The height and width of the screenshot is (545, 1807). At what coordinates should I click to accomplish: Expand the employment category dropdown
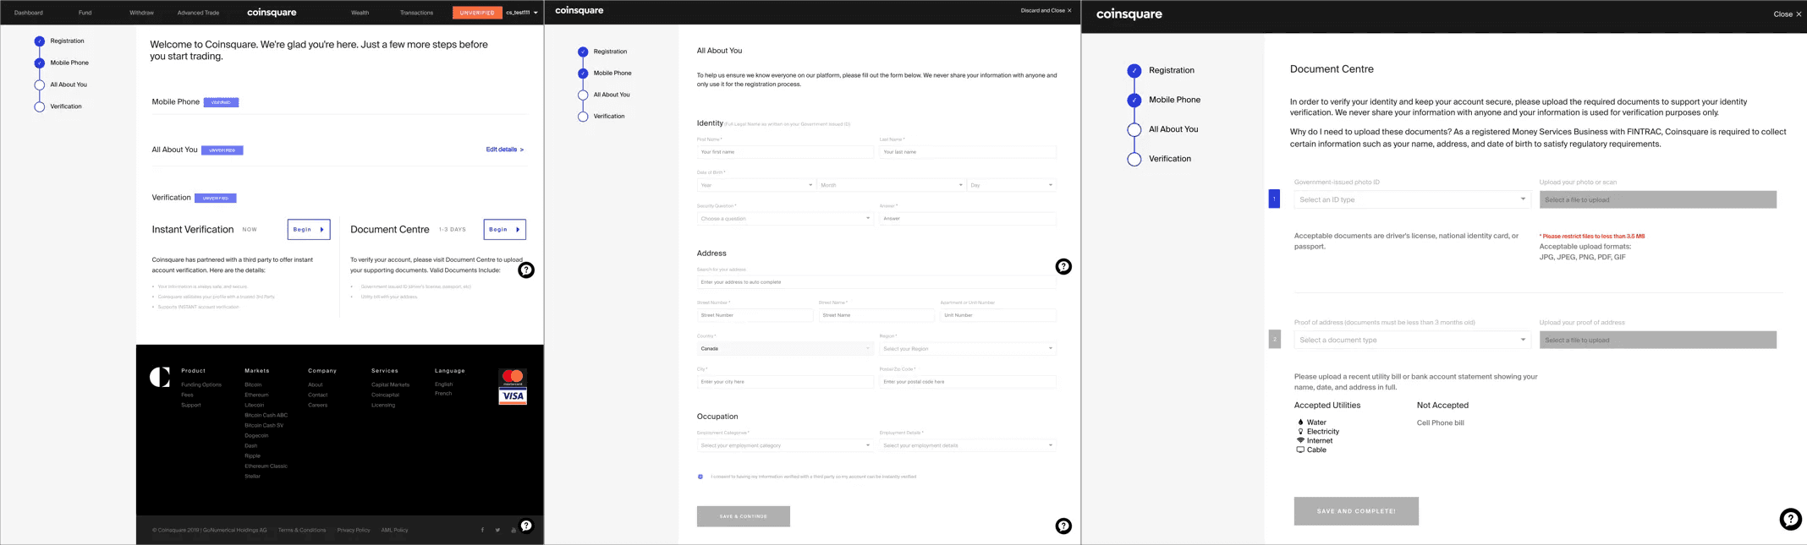pyautogui.click(x=784, y=446)
